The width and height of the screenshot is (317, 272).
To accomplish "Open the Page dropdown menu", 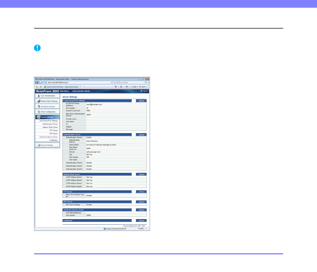I will [135, 87].
